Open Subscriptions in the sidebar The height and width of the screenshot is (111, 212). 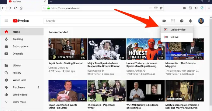pyautogui.click(x=22, y=46)
